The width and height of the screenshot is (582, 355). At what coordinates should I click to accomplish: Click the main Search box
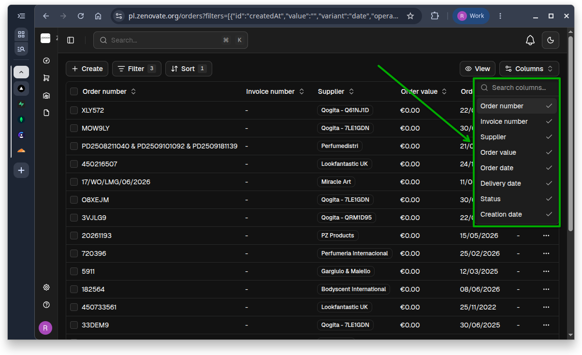pos(171,40)
